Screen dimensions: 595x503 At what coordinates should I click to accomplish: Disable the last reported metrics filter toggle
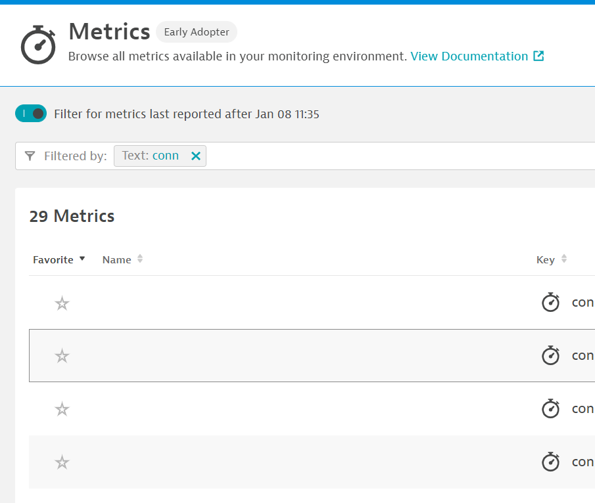pyautogui.click(x=31, y=114)
